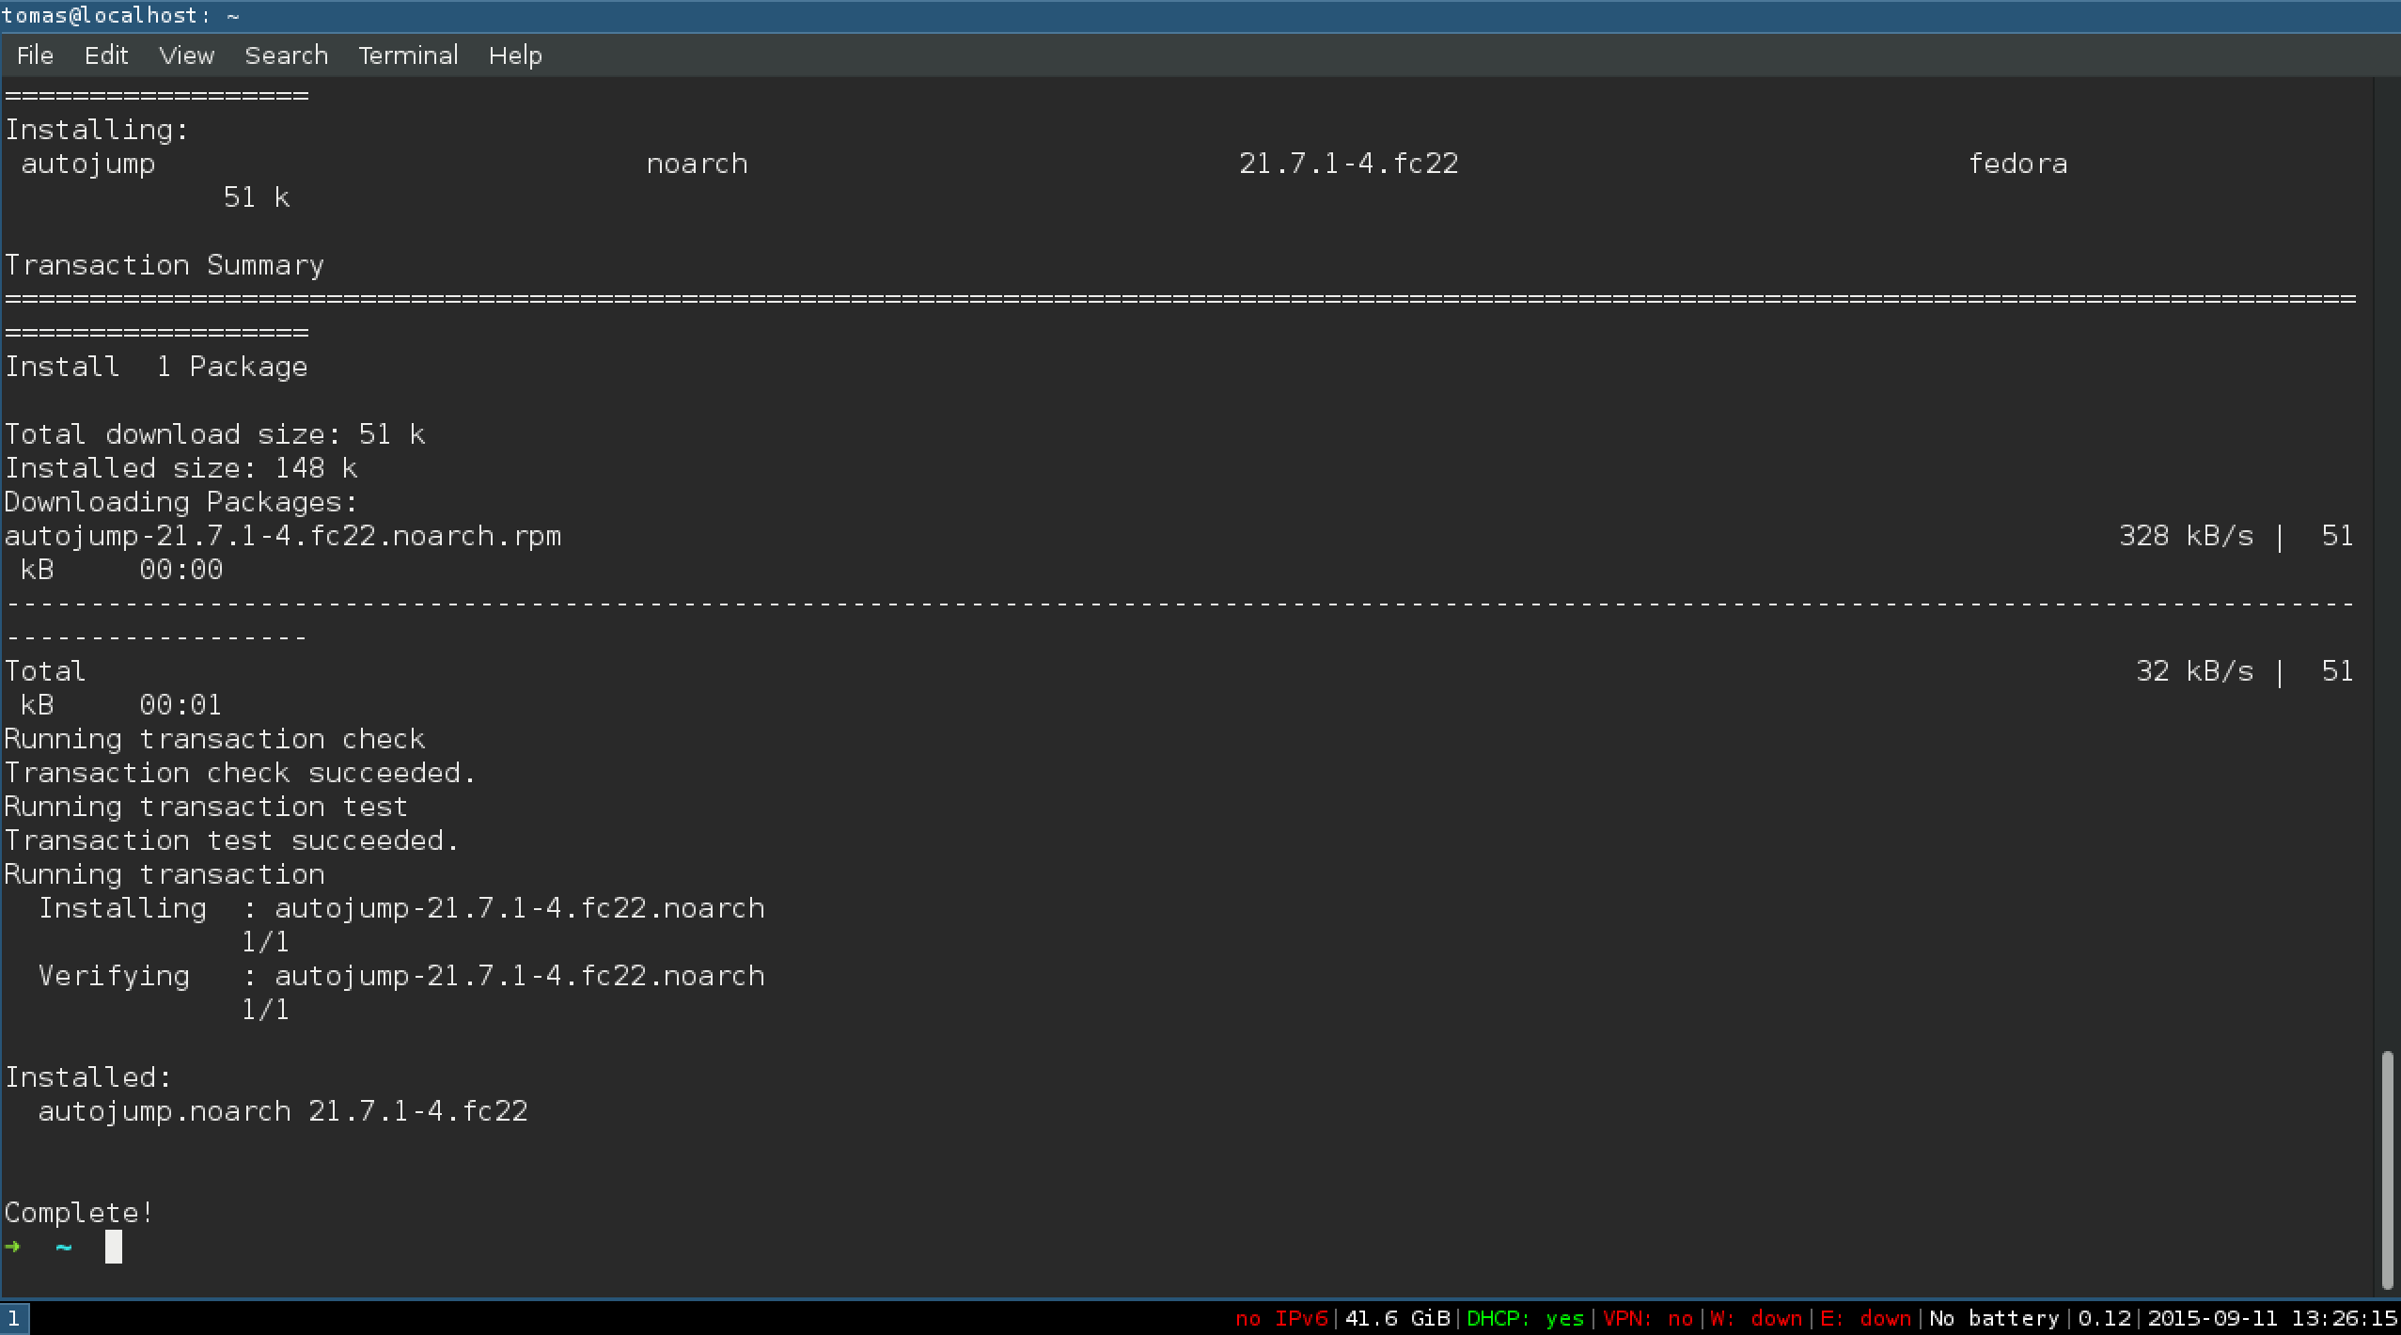
Task: Click the 'E: down' ethernet status
Action: click(x=1865, y=1318)
